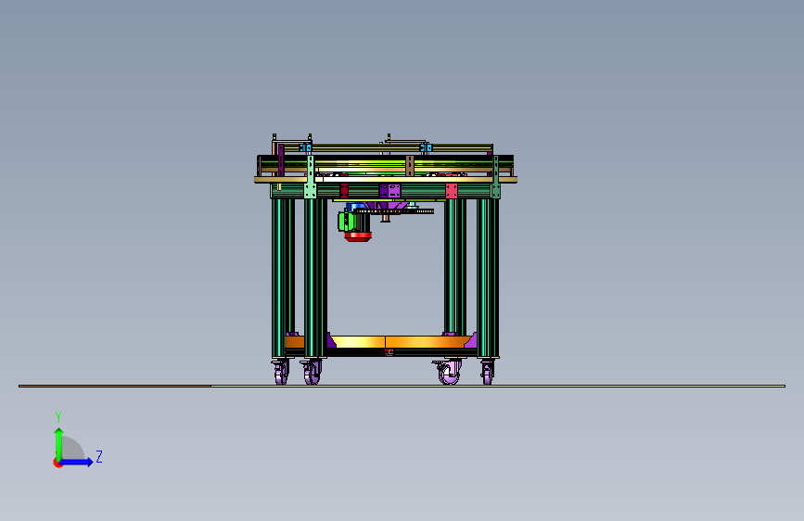Select the left cyan block on the top rail
The height and width of the screenshot is (521, 804).
click(x=305, y=147)
